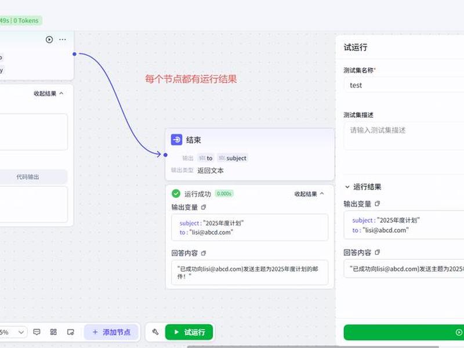464x348 pixels.
Task: Click the auto-layout grid icon
Action: [53, 332]
